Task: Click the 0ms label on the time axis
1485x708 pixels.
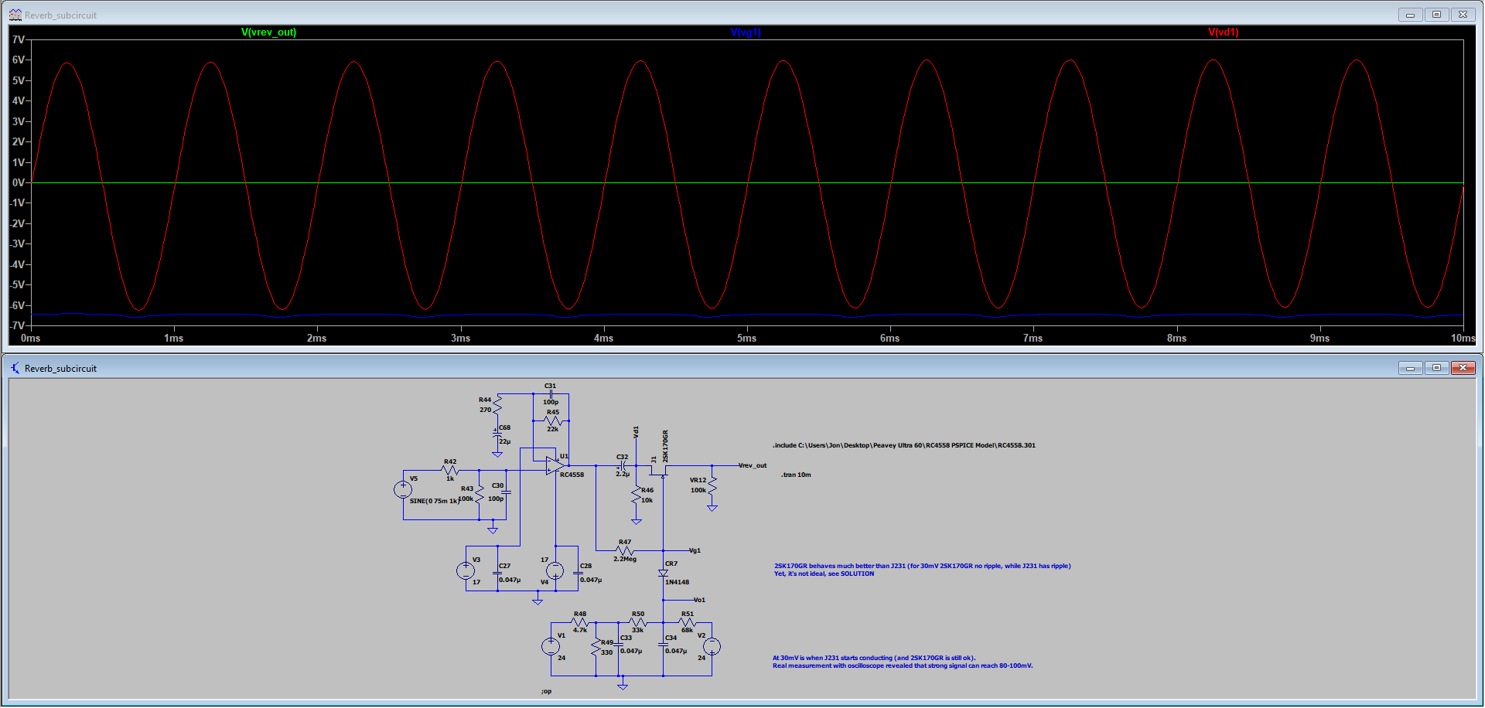Action: 30,338
